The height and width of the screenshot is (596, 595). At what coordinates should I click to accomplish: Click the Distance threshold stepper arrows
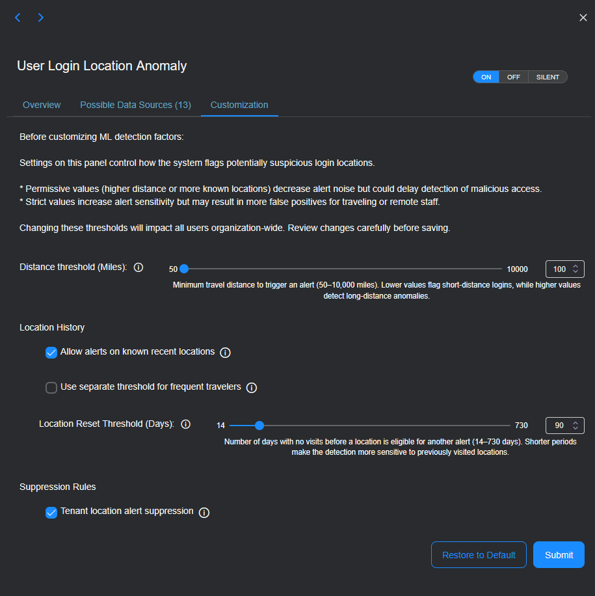575,269
